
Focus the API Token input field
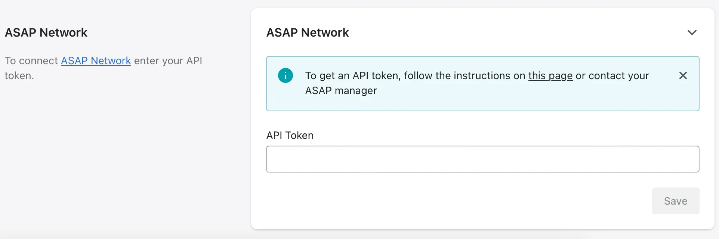pos(482,159)
